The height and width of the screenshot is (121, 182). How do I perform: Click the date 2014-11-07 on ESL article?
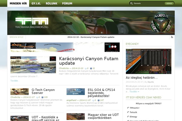click(85, 100)
